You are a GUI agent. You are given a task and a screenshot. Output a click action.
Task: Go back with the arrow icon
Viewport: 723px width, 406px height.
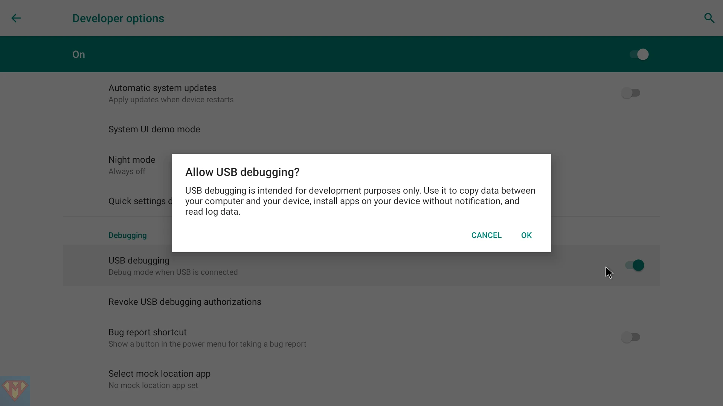pos(16,18)
